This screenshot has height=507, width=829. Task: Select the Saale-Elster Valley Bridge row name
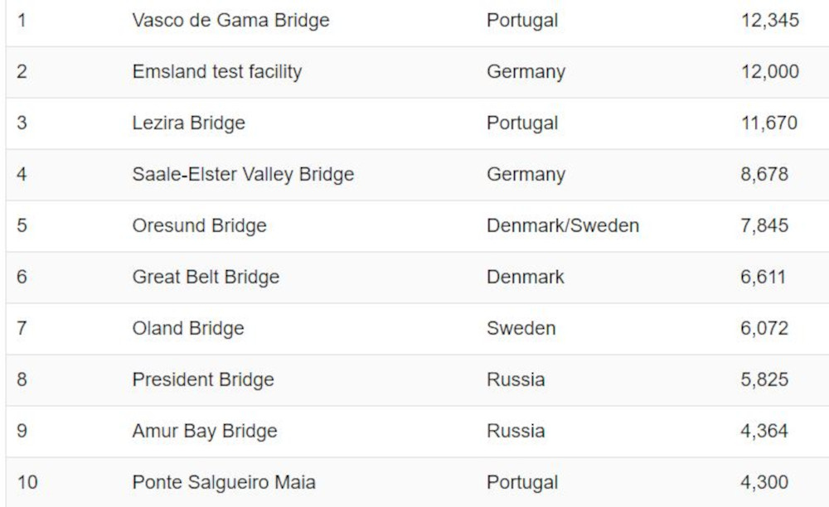[x=243, y=175]
